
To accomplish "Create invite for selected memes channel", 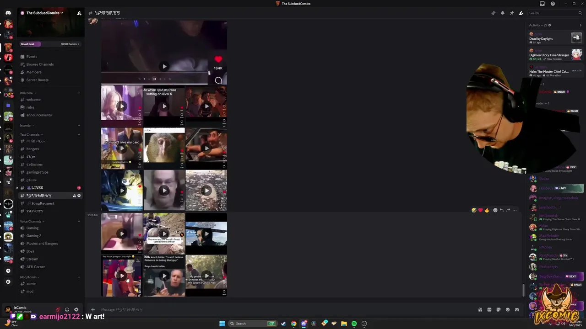I will tap(74, 196).
